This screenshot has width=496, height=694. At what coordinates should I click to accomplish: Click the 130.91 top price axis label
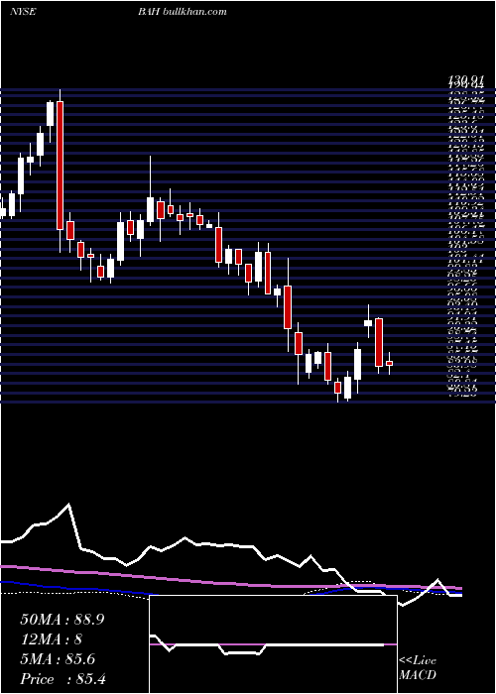point(465,80)
